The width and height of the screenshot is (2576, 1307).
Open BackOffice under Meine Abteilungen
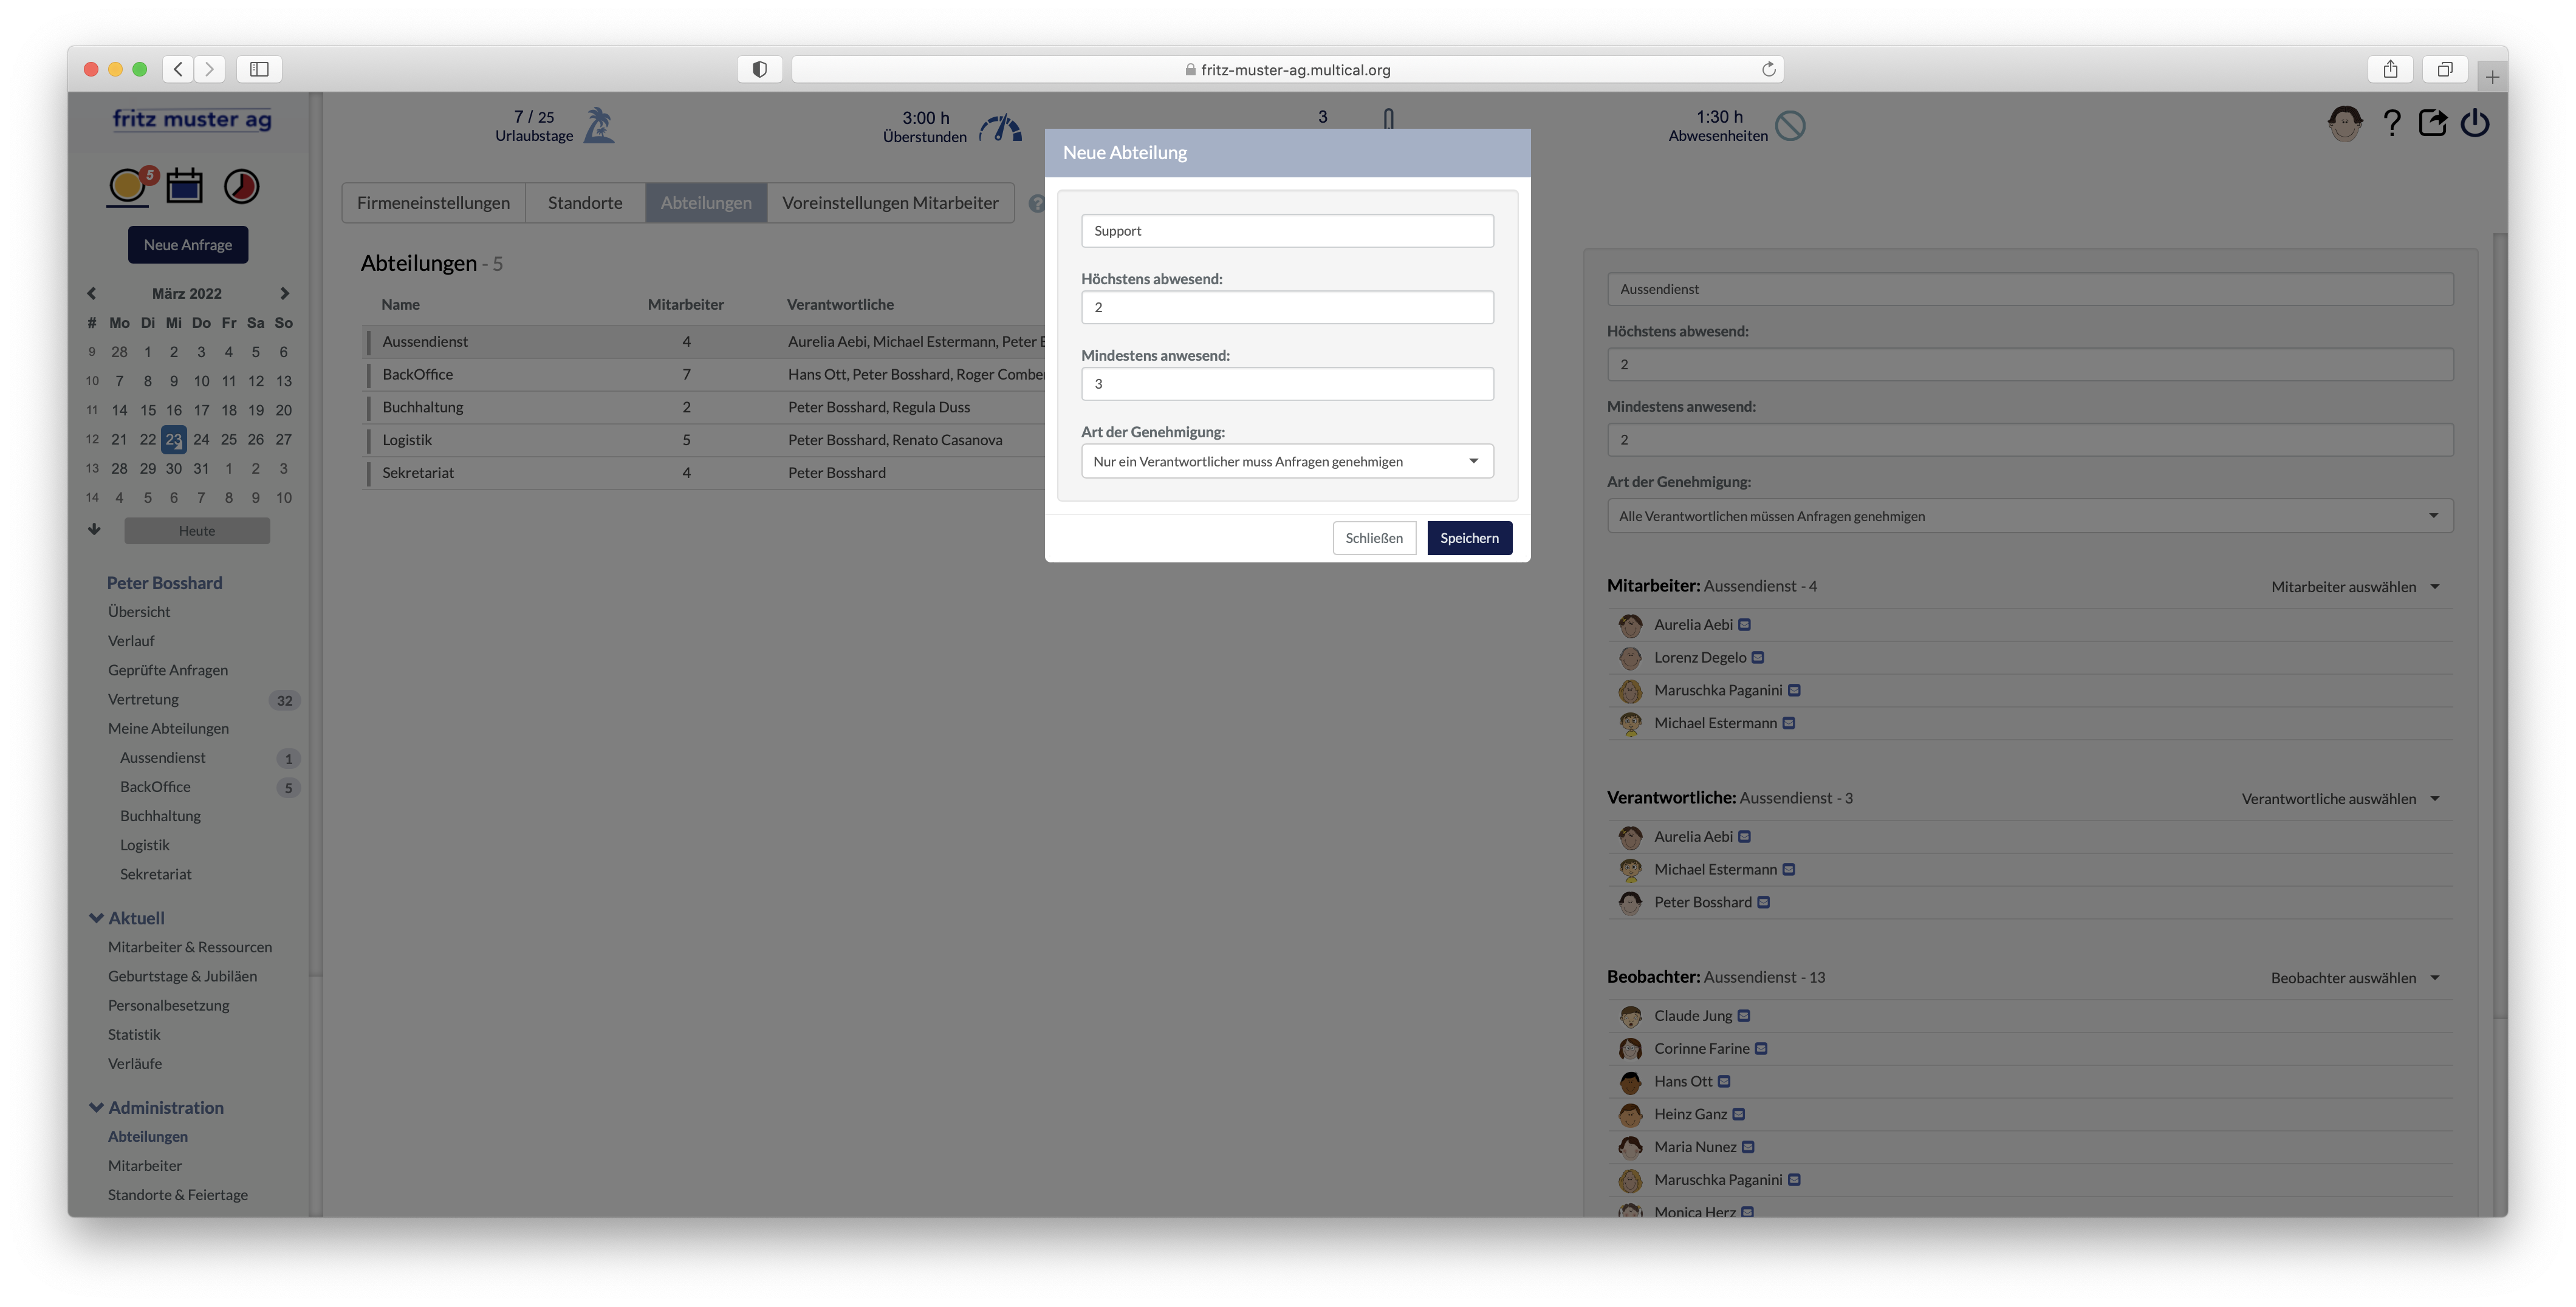(155, 787)
